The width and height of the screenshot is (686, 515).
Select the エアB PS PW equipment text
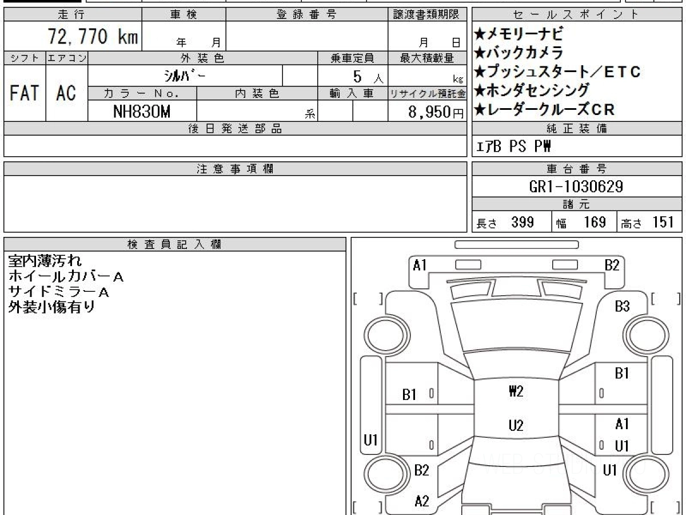tap(514, 146)
